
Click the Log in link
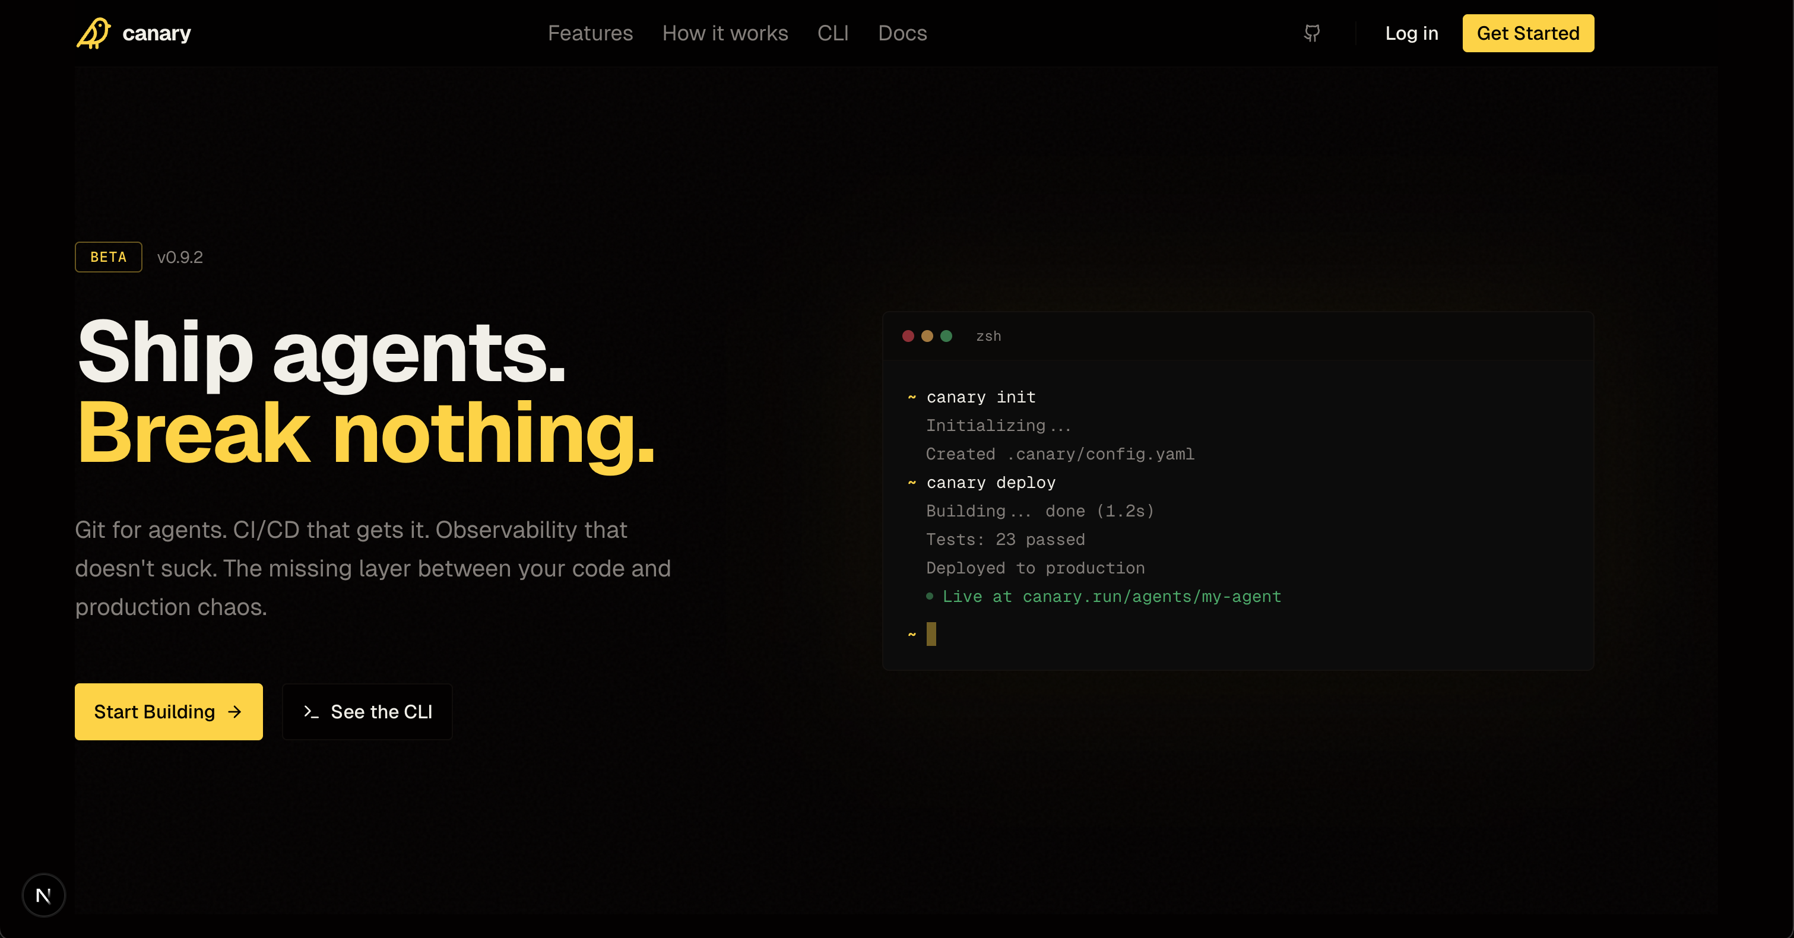(x=1411, y=33)
